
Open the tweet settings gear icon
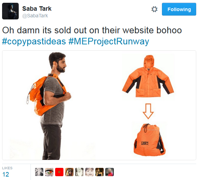tap(154, 9)
